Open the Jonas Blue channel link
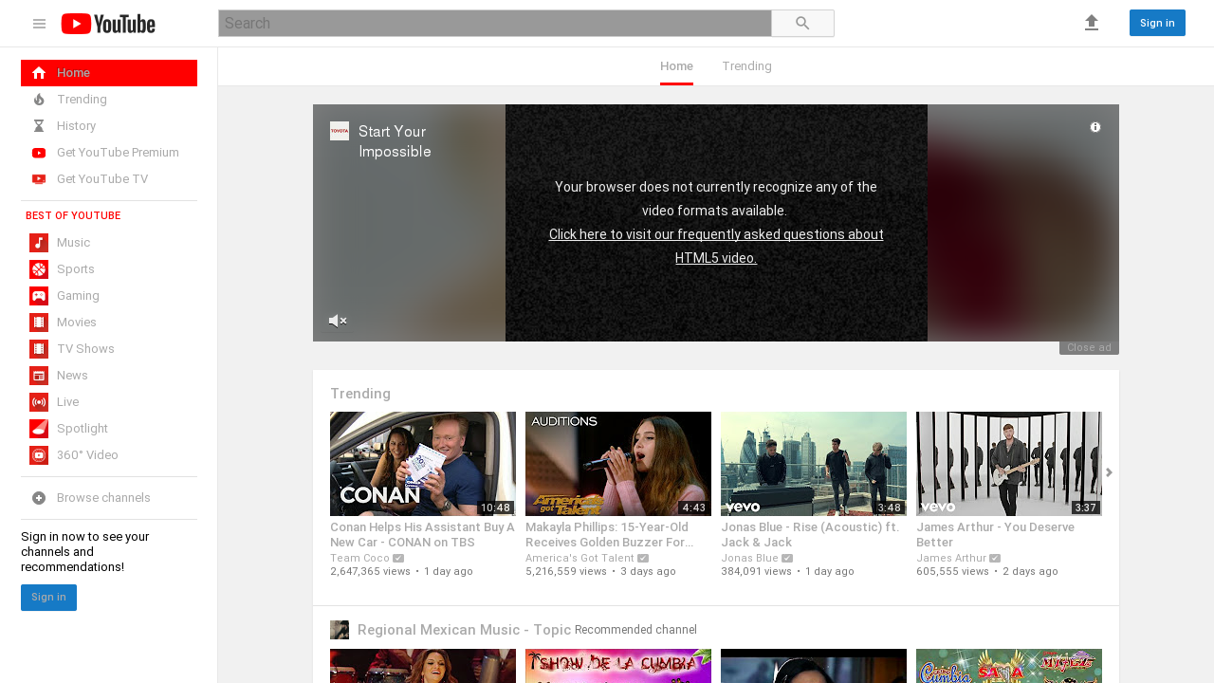 [x=749, y=559]
